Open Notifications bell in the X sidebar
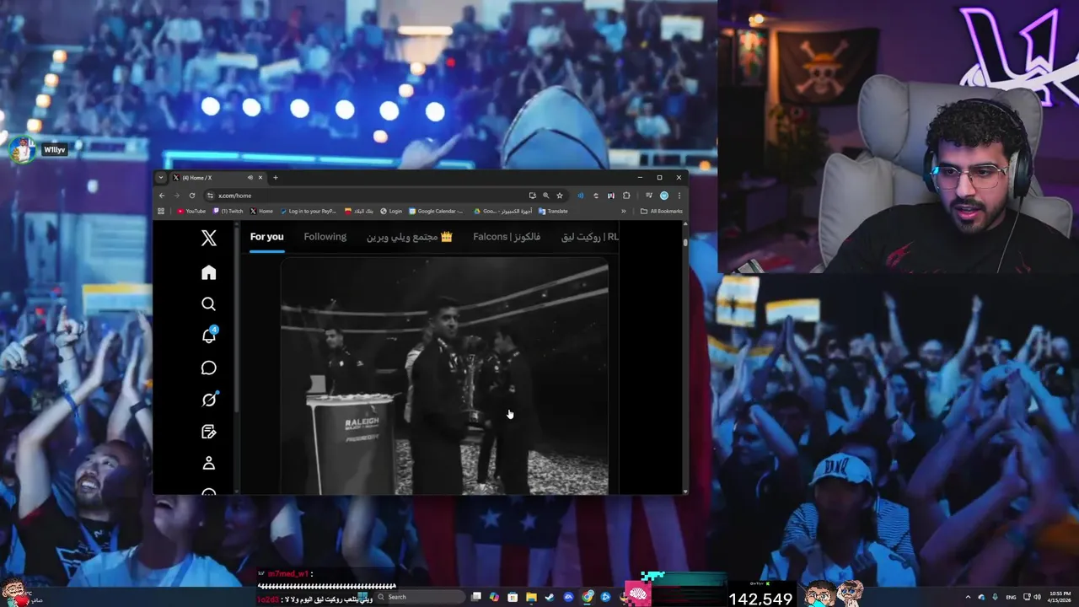 point(209,336)
